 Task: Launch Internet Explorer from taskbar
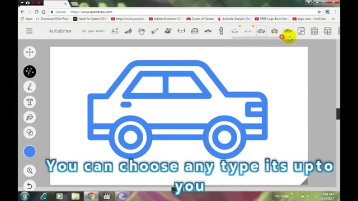pyautogui.click(x=44, y=196)
